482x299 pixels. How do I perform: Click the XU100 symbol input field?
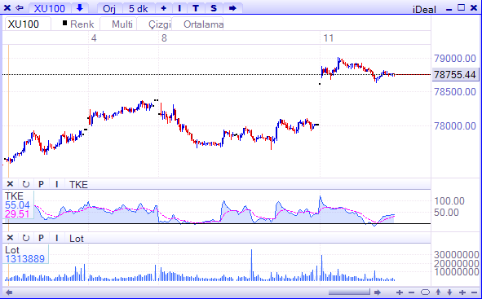click(x=28, y=24)
